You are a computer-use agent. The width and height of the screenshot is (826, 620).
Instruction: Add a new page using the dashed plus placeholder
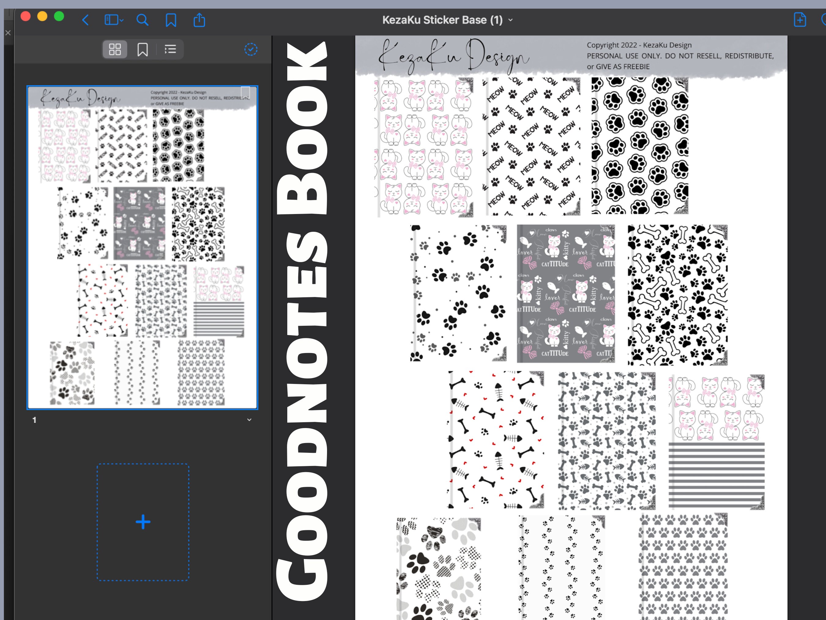click(x=143, y=521)
